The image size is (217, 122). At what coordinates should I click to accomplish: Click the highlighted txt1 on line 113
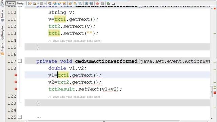pos(54,33)
